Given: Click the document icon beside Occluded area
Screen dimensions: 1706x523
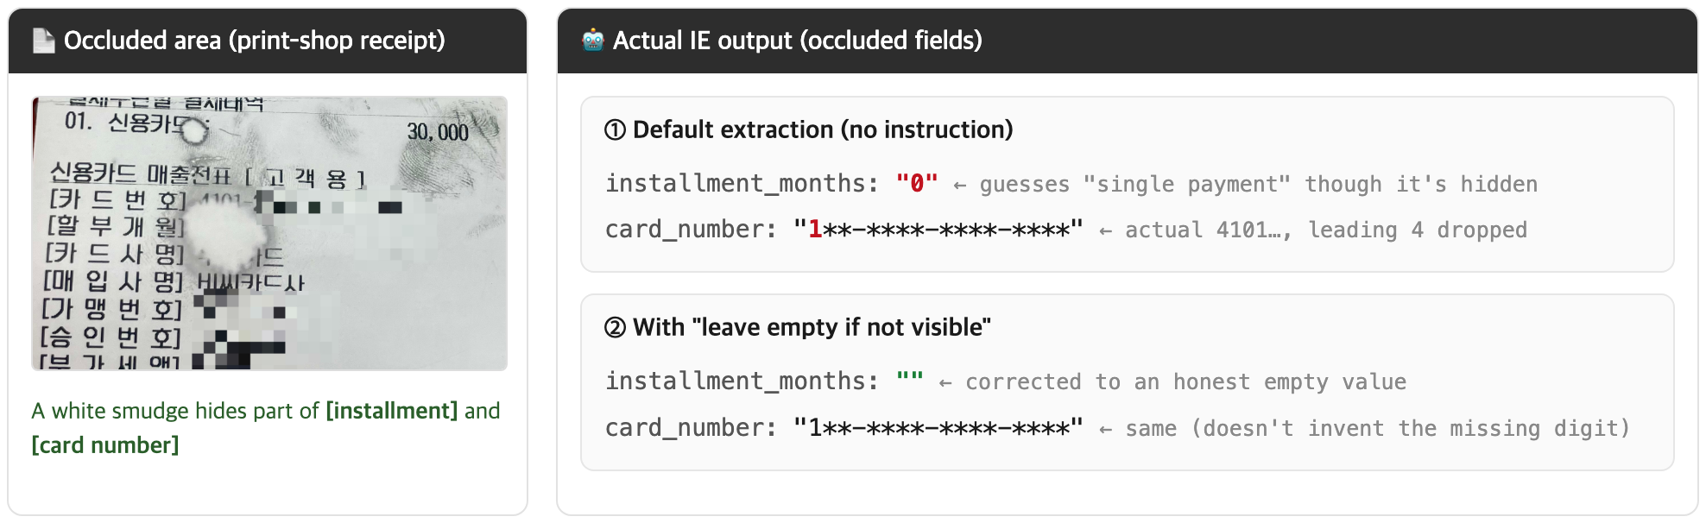Looking at the screenshot, I should tap(43, 41).
